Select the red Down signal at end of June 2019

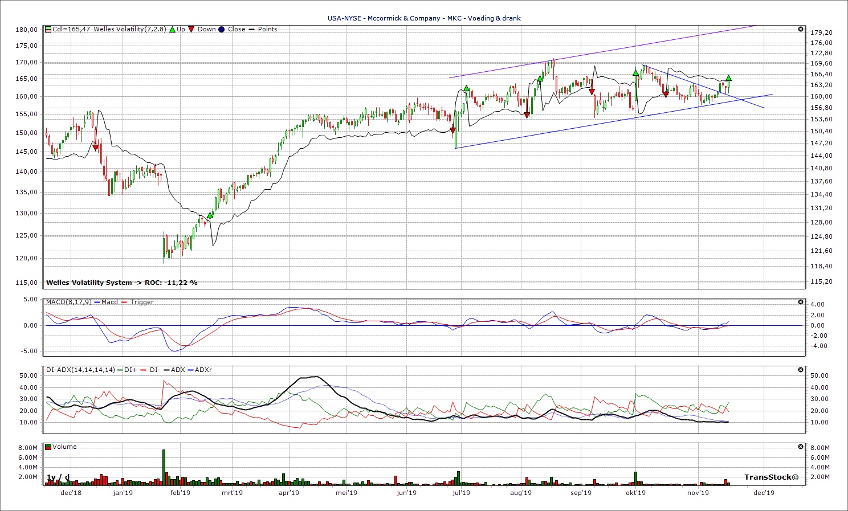453,130
